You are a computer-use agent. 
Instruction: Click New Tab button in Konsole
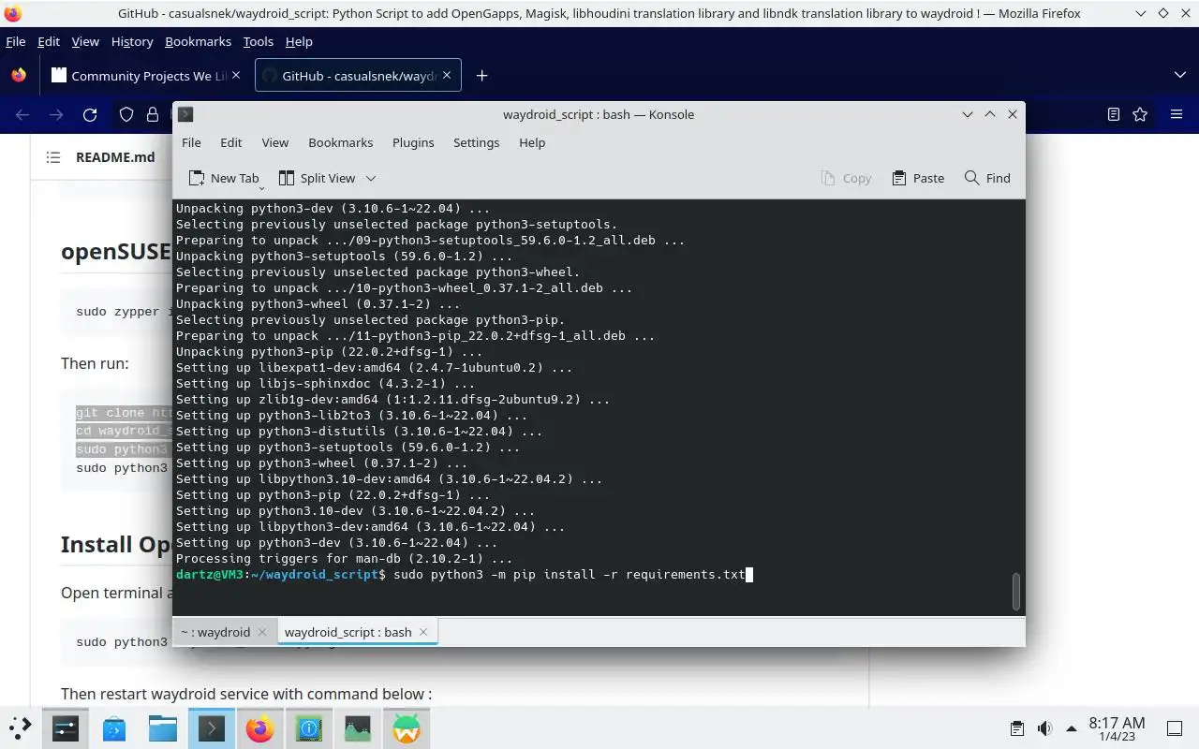coord(223,178)
